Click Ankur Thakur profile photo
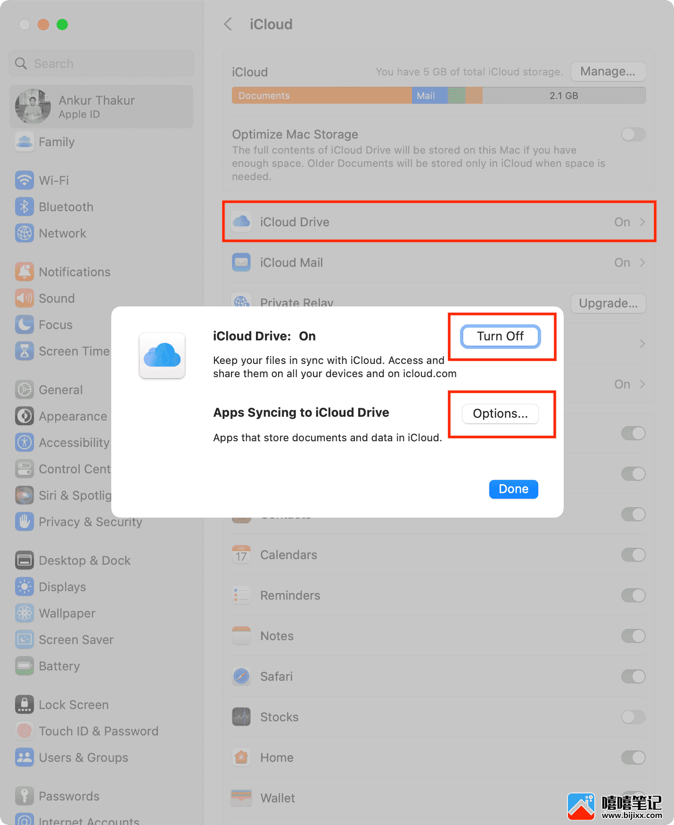This screenshot has height=825, width=674. pyautogui.click(x=33, y=107)
